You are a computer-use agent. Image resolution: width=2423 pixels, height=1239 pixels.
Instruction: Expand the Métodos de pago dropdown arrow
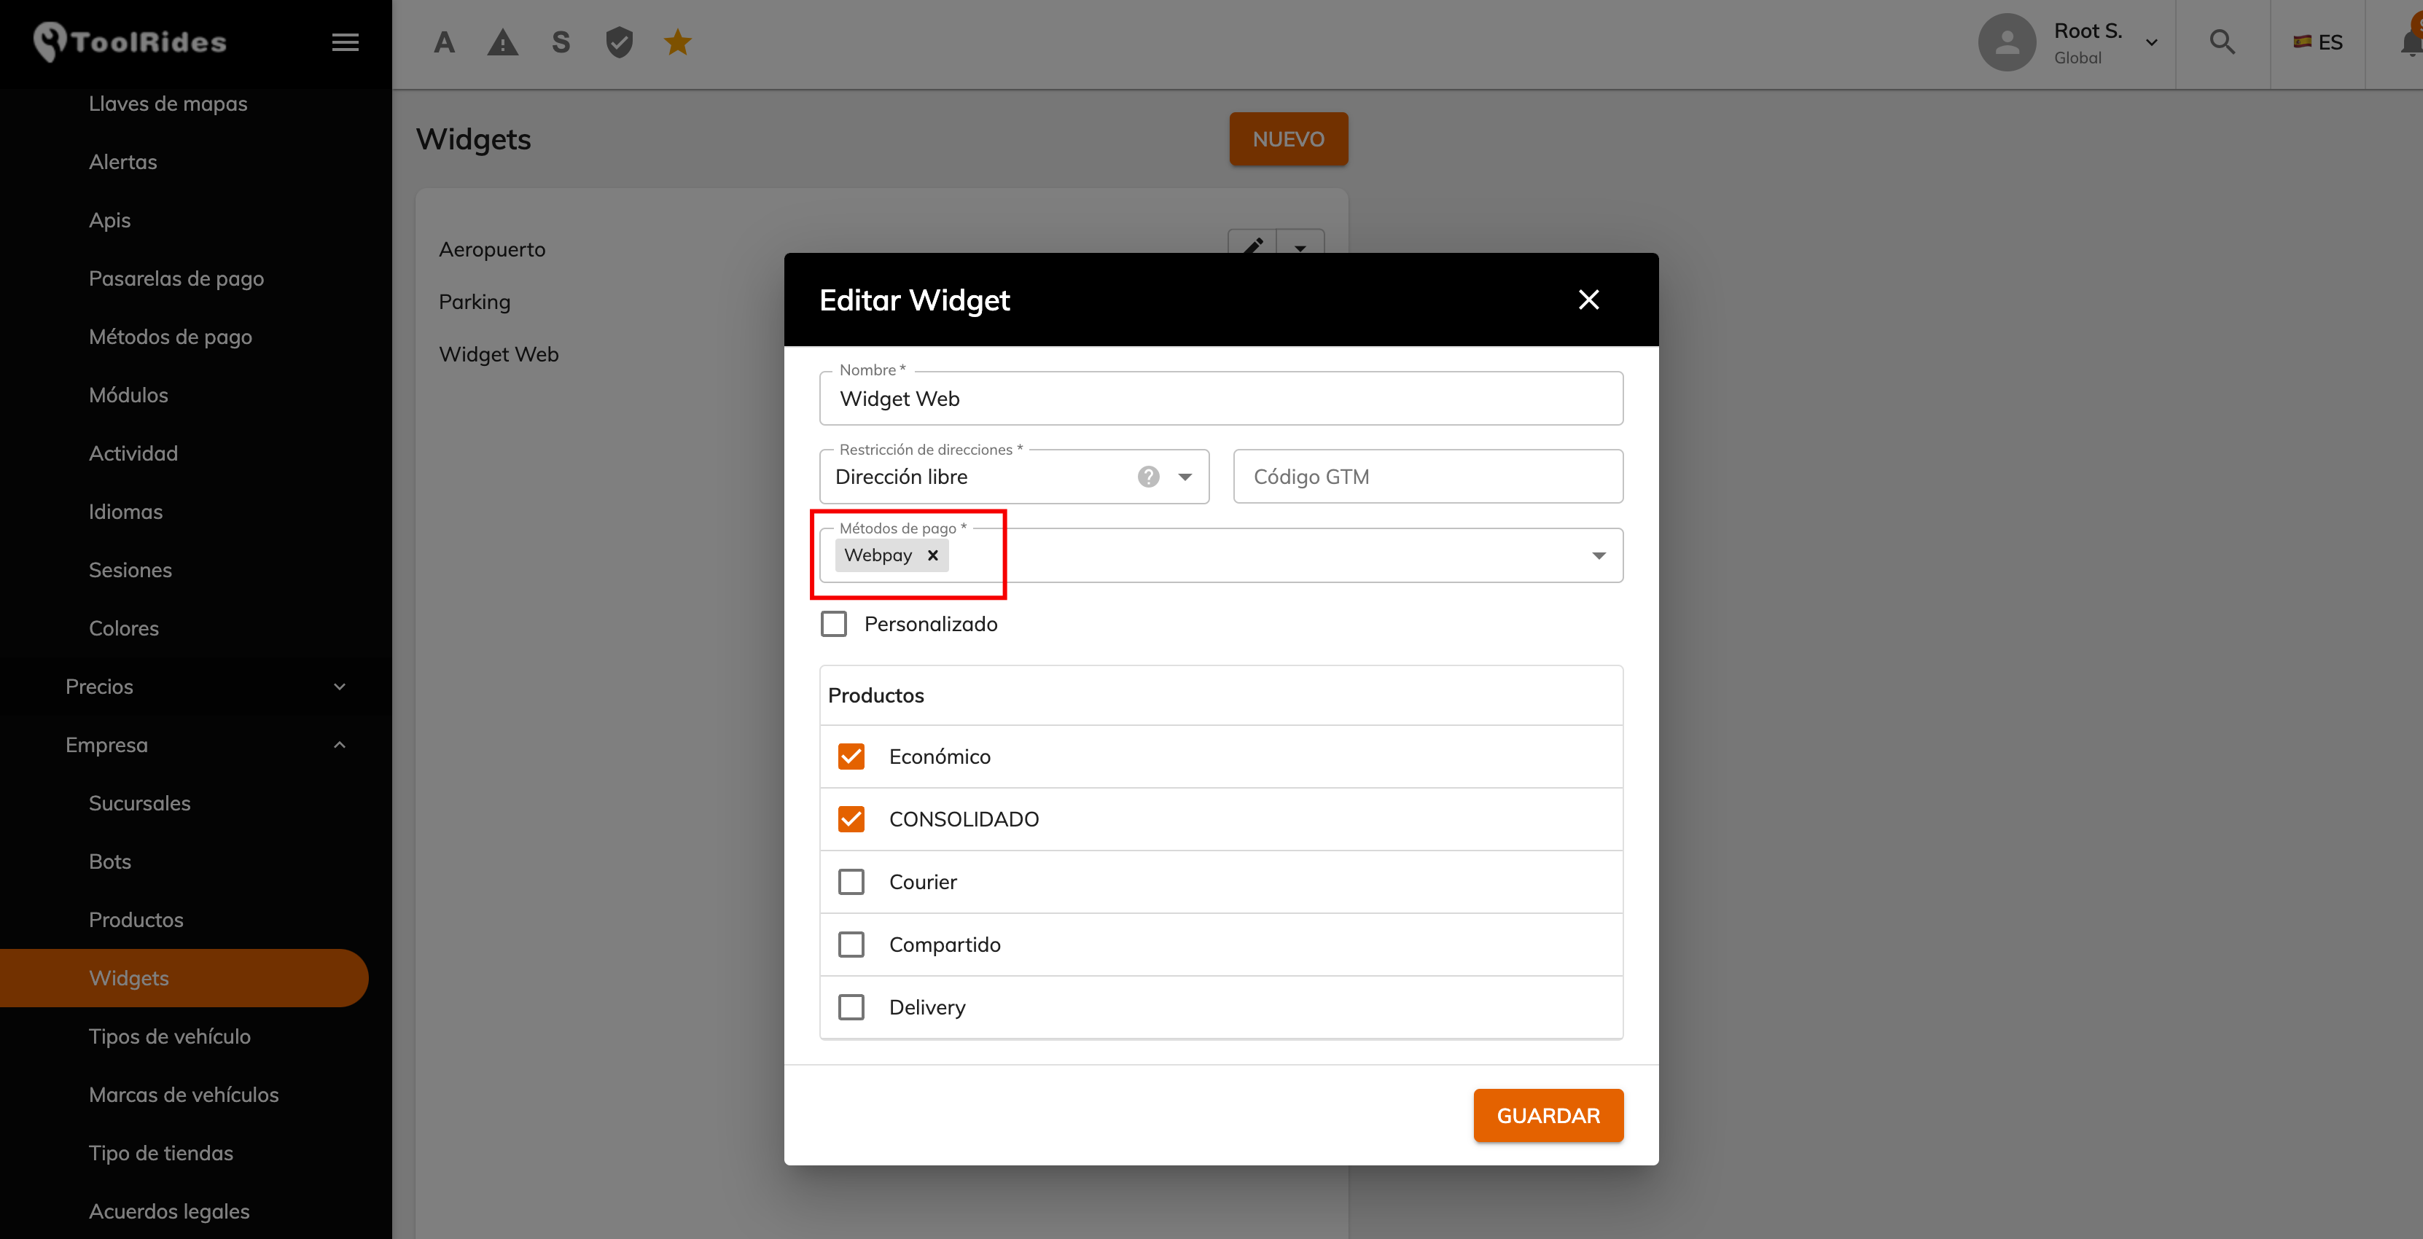pyautogui.click(x=1598, y=556)
